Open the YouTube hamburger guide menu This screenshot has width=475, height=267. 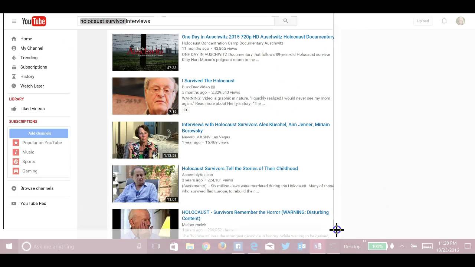(14, 21)
